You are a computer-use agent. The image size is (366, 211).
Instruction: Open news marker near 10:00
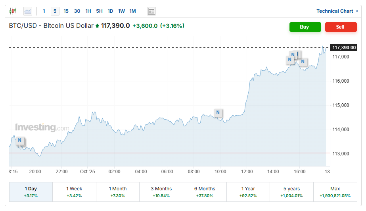[218, 113]
